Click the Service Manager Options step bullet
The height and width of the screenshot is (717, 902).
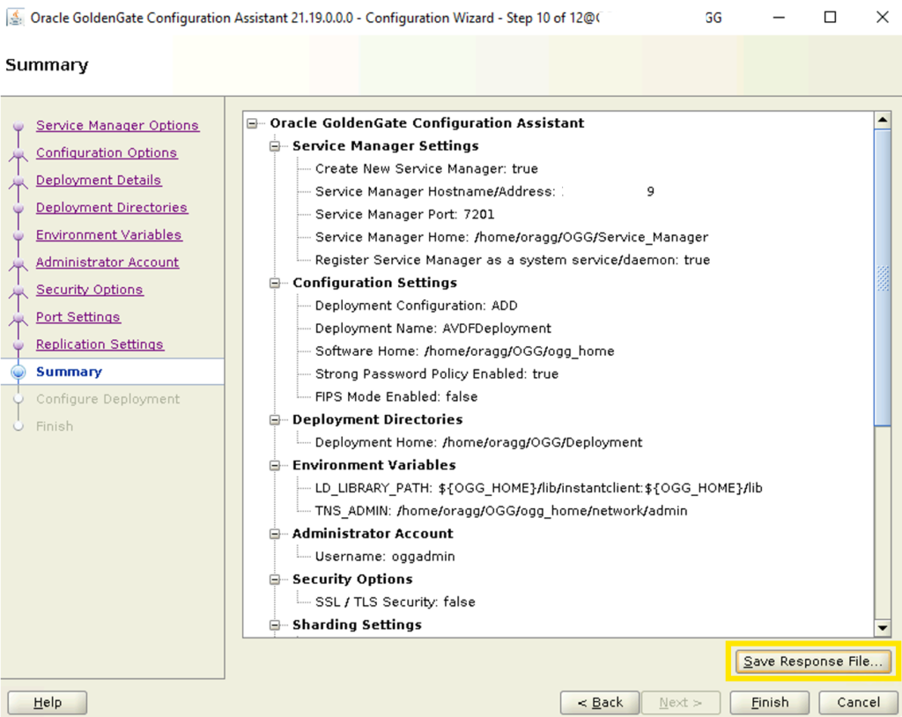click(x=18, y=125)
